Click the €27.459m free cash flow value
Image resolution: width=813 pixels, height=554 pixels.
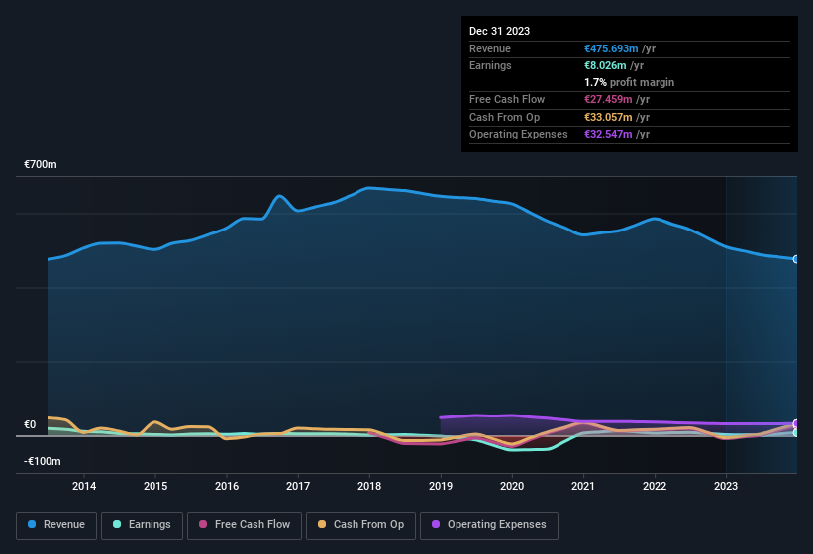[608, 99]
